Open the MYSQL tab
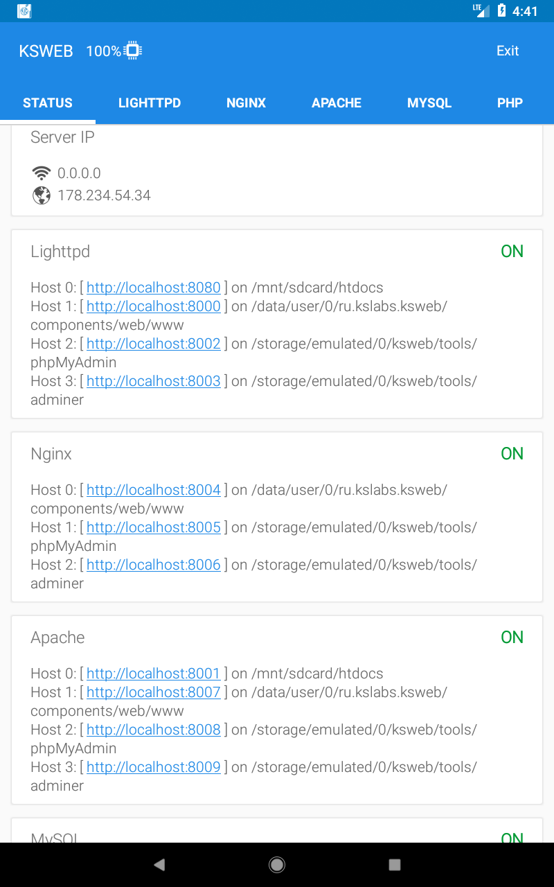The height and width of the screenshot is (887, 554). [x=429, y=103]
